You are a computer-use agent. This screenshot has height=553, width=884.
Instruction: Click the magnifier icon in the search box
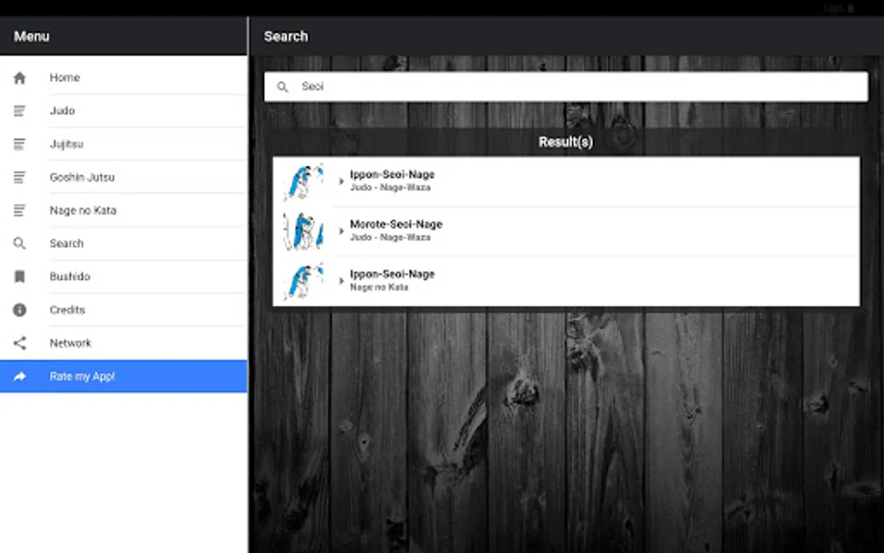(x=282, y=87)
